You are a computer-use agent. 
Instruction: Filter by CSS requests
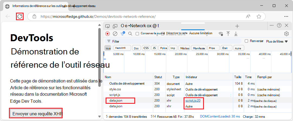146,48
